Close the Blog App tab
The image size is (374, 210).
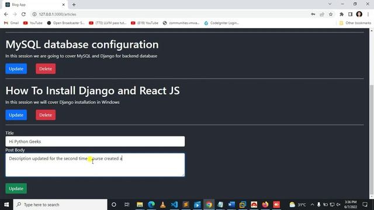(64, 5)
